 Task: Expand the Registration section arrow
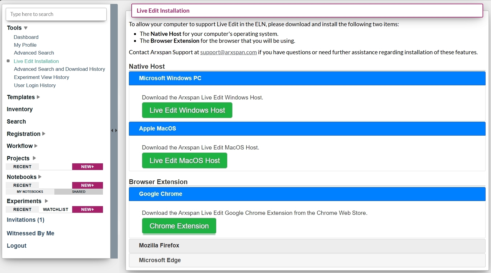pos(44,134)
